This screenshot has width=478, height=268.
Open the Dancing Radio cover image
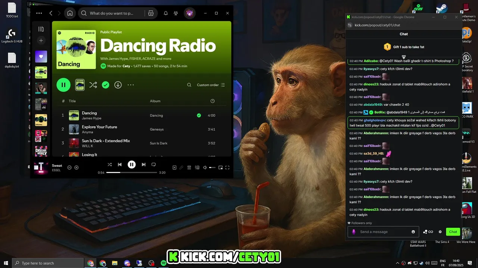pyautogui.click(x=76, y=50)
